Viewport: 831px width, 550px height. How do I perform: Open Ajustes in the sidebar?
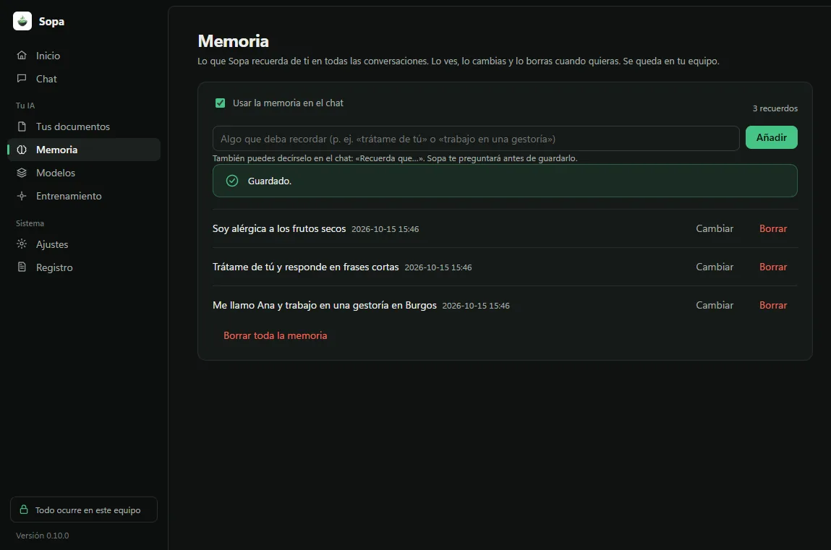(84, 244)
